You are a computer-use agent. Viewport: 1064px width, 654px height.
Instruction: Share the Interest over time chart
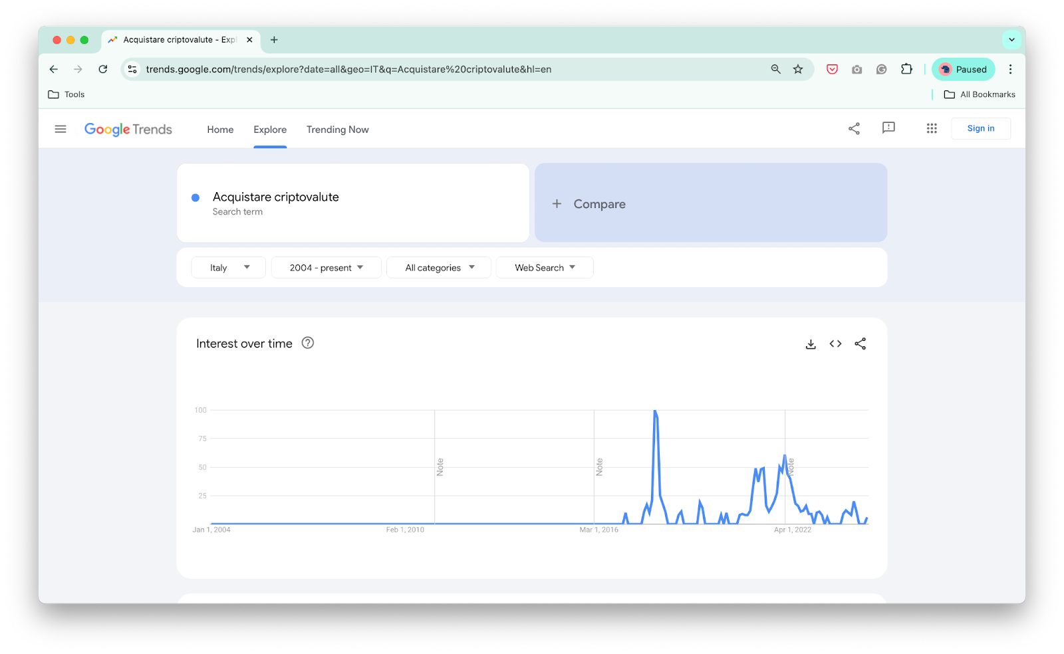tap(860, 344)
